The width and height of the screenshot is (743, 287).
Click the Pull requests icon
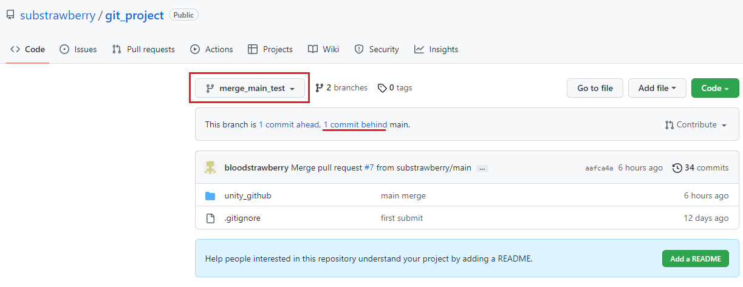click(x=117, y=49)
